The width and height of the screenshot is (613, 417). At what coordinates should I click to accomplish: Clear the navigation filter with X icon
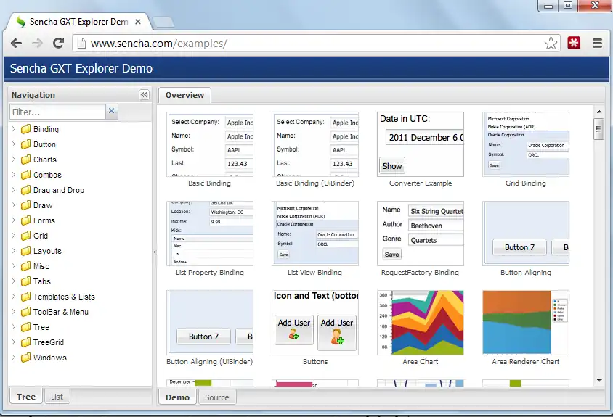pos(111,112)
